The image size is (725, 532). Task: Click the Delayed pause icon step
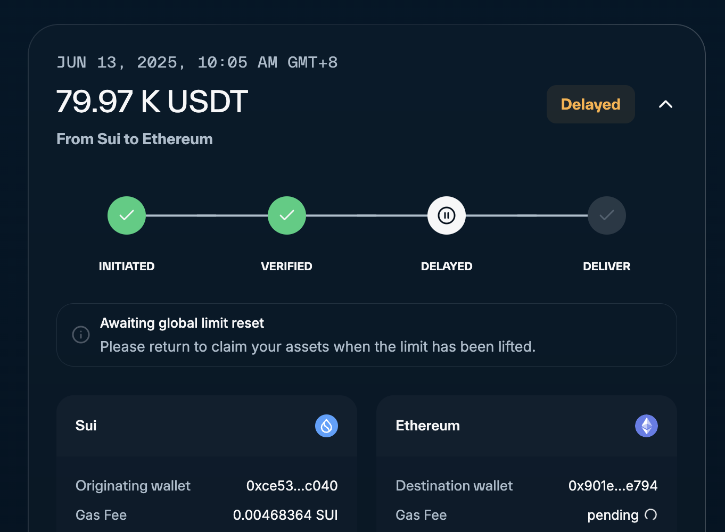[447, 215]
